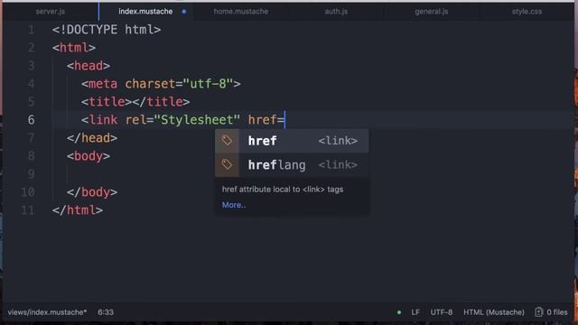Choose the hreflang autocomplete suggestion

292,164
